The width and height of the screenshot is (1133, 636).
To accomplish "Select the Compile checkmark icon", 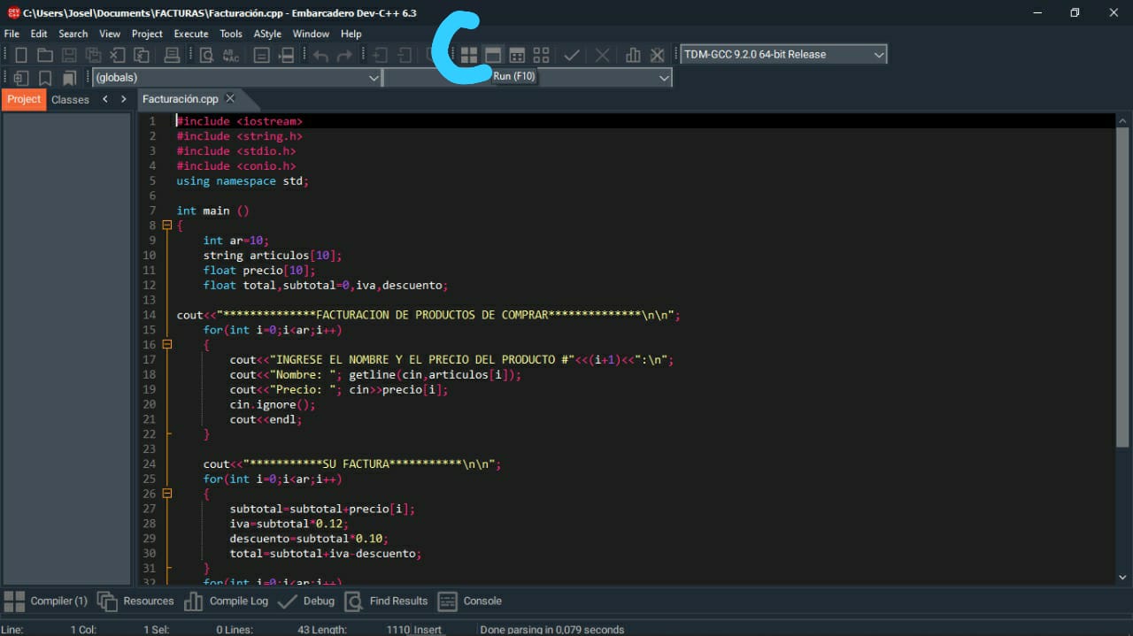I will pos(571,54).
